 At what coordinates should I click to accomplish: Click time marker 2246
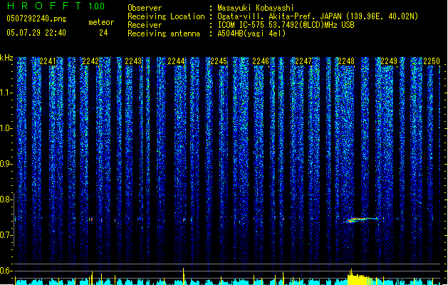(x=261, y=61)
